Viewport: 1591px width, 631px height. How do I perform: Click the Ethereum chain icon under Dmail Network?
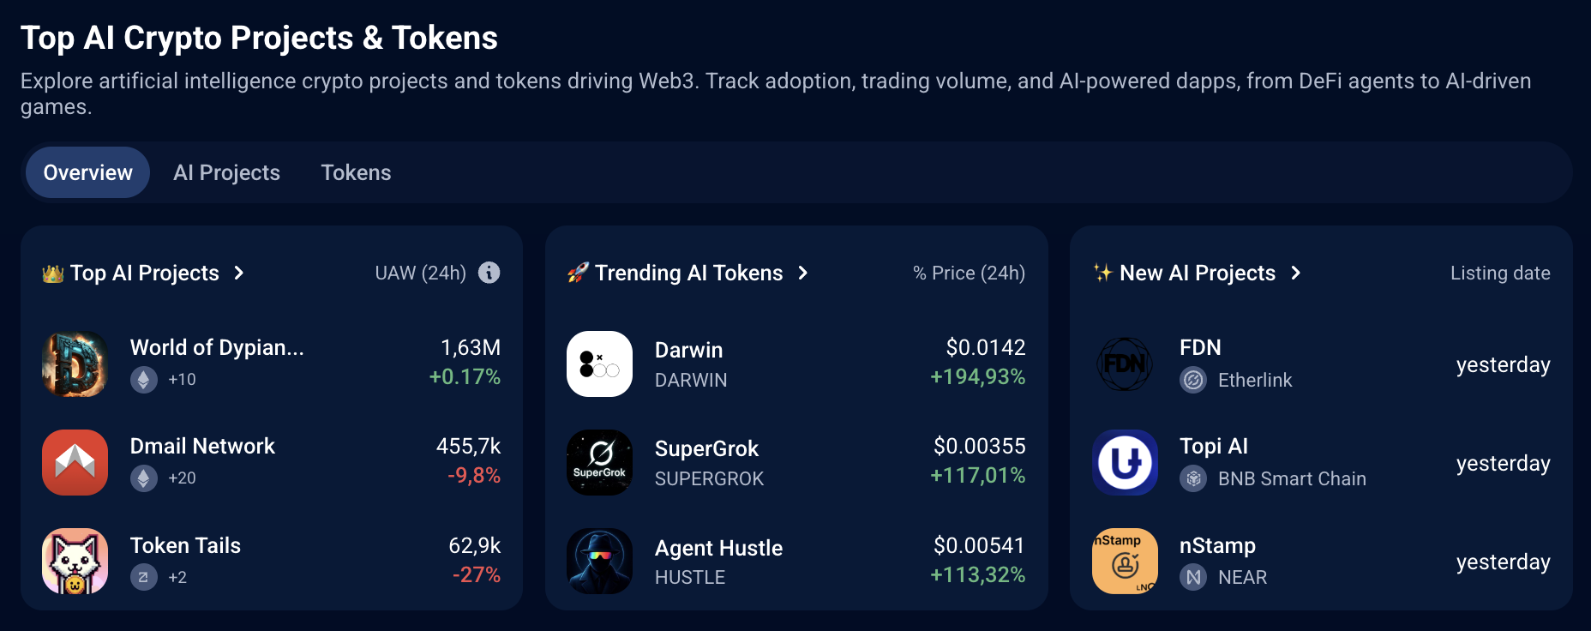click(143, 478)
